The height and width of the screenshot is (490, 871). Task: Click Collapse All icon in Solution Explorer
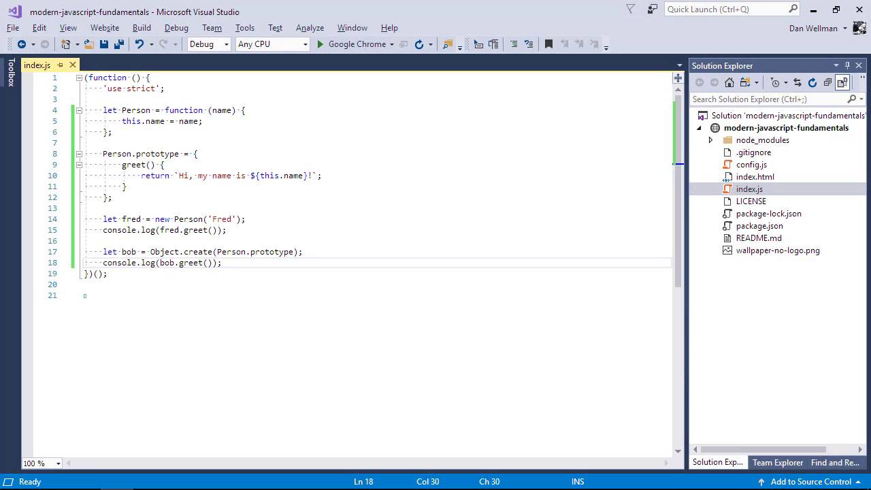point(827,82)
